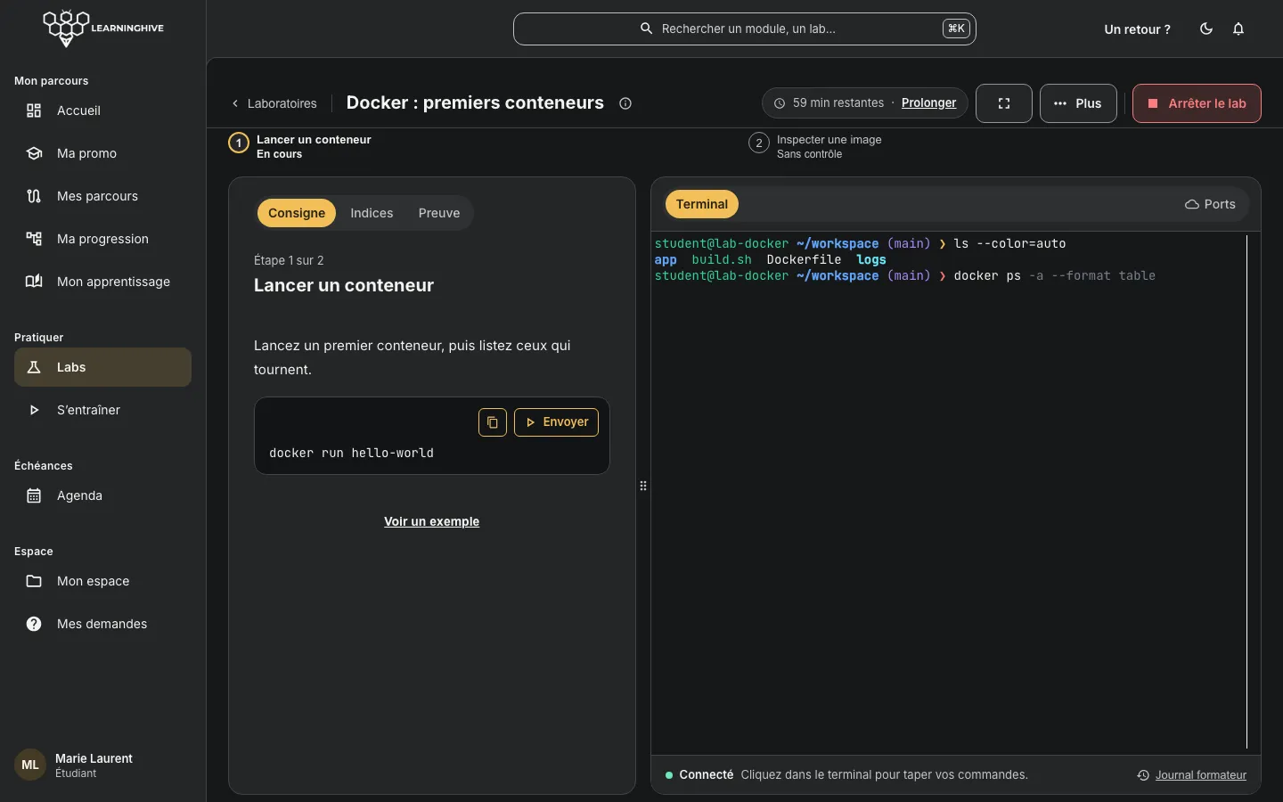Image resolution: width=1283 pixels, height=802 pixels.
Task: Click the terminal scrollbar
Action: click(1246, 492)
